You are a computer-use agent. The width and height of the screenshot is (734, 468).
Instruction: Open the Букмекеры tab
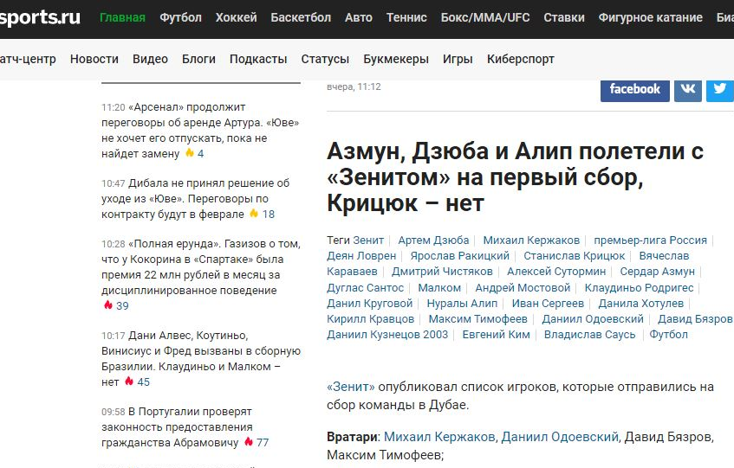pyautogui.click(x=396, y=59)
